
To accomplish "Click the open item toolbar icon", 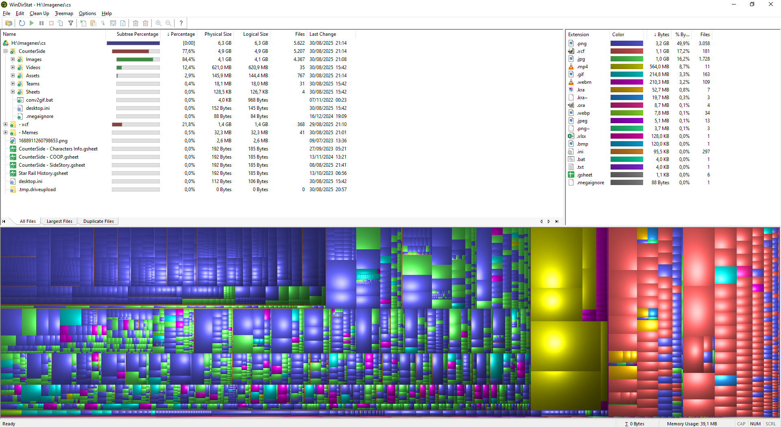I will pos(83,23).
